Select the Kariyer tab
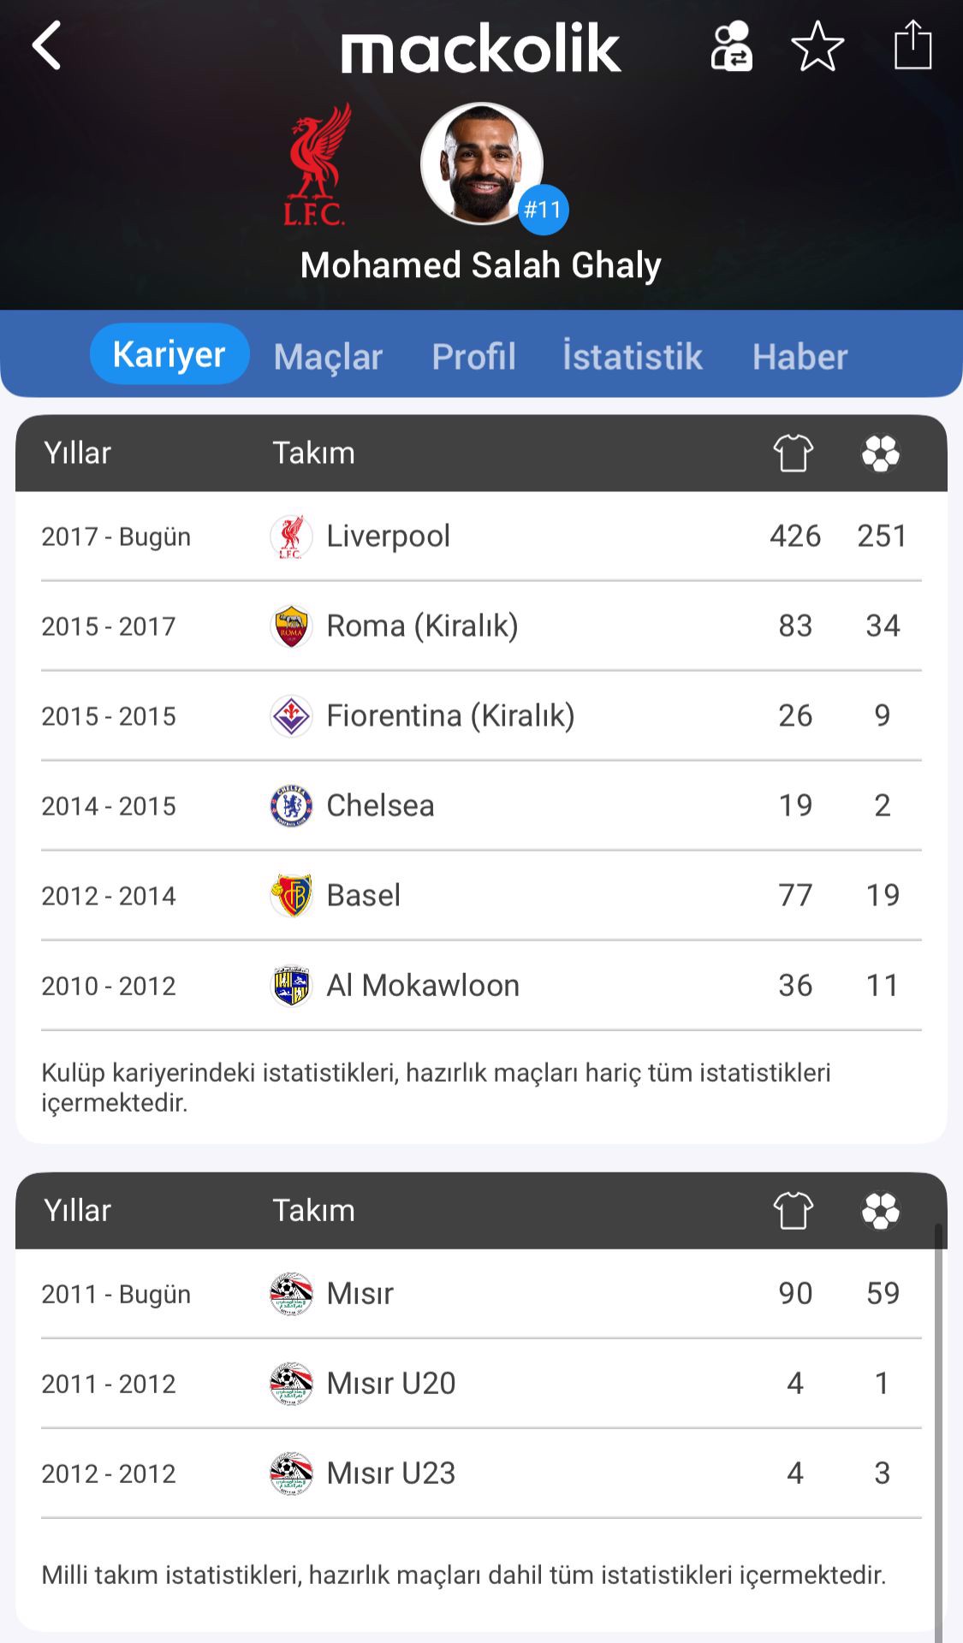This screenshot has width=963, height=1643. (169, 354)
